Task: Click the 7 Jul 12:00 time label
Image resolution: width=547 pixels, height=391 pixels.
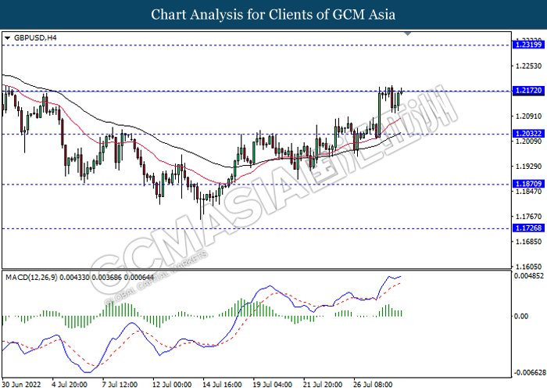Action: 120,385
